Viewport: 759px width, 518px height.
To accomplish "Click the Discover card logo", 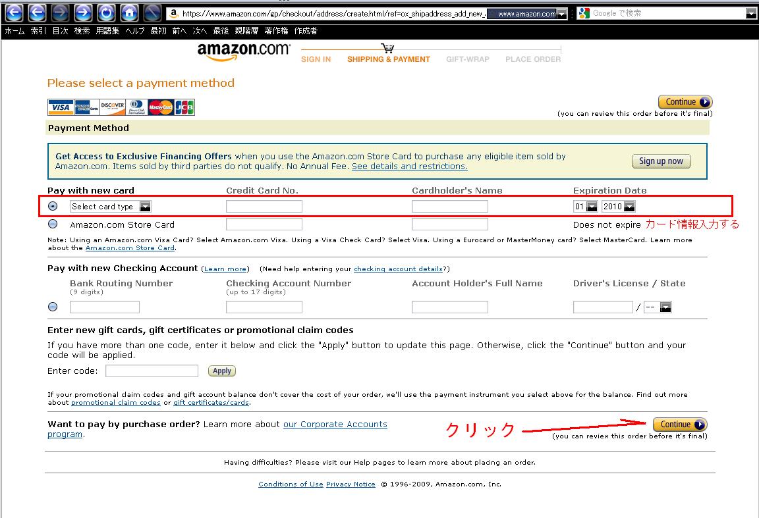I will click(x=112, y=107).
